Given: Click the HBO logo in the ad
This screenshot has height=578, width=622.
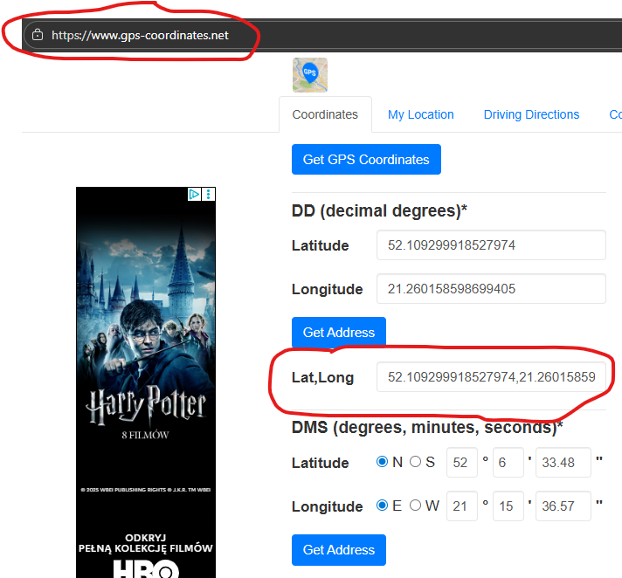Looking at the screenshot, I should click(146, 569).
